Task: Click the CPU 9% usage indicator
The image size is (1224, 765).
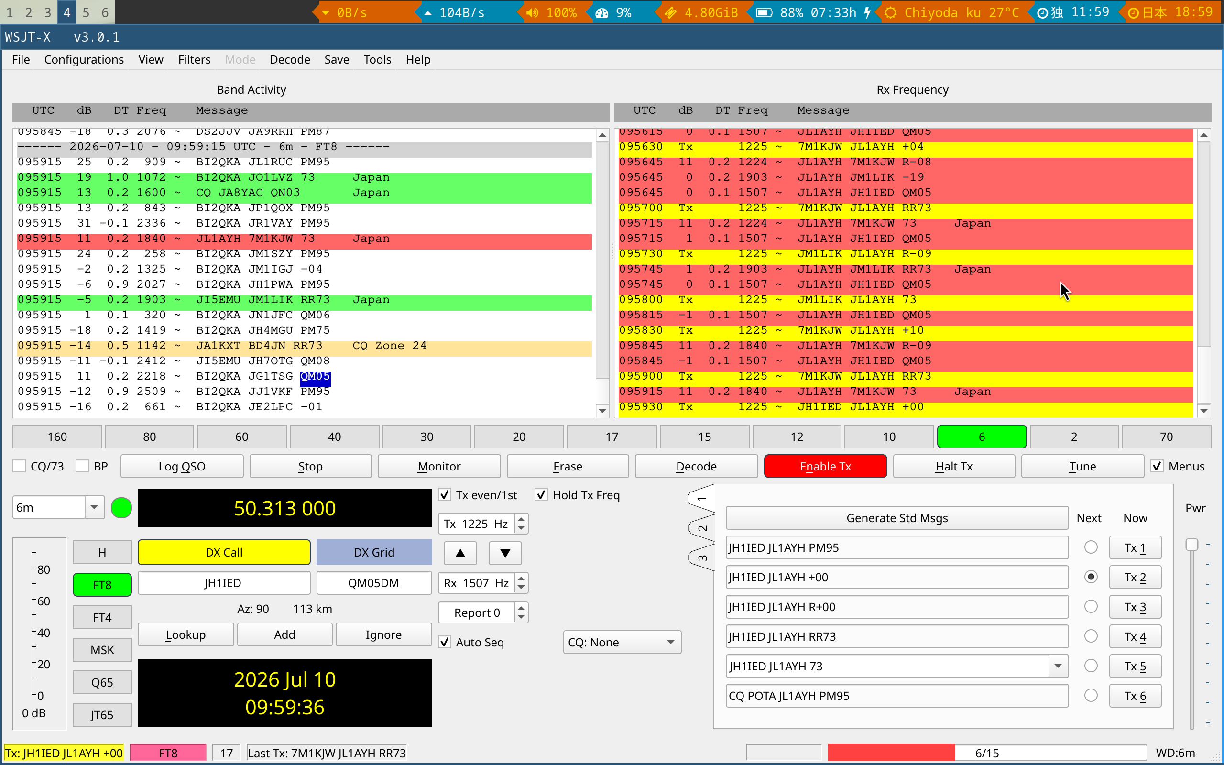Action: point(613,12)
